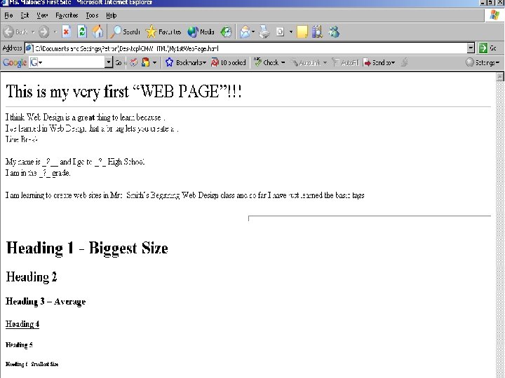The height and width of the screenshot is (378, 505).
Task: Open the Send to dropdown
Action: (x=379, y=62)
